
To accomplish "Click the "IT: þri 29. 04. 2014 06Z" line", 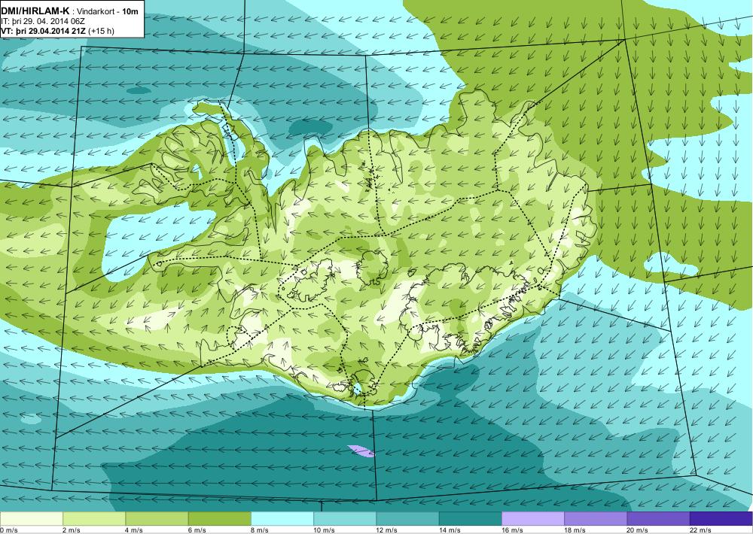I will click(x=43, y=21).
